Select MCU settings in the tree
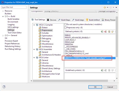Image resolution: width=119 pixels, height=91 pixels. 13,27
